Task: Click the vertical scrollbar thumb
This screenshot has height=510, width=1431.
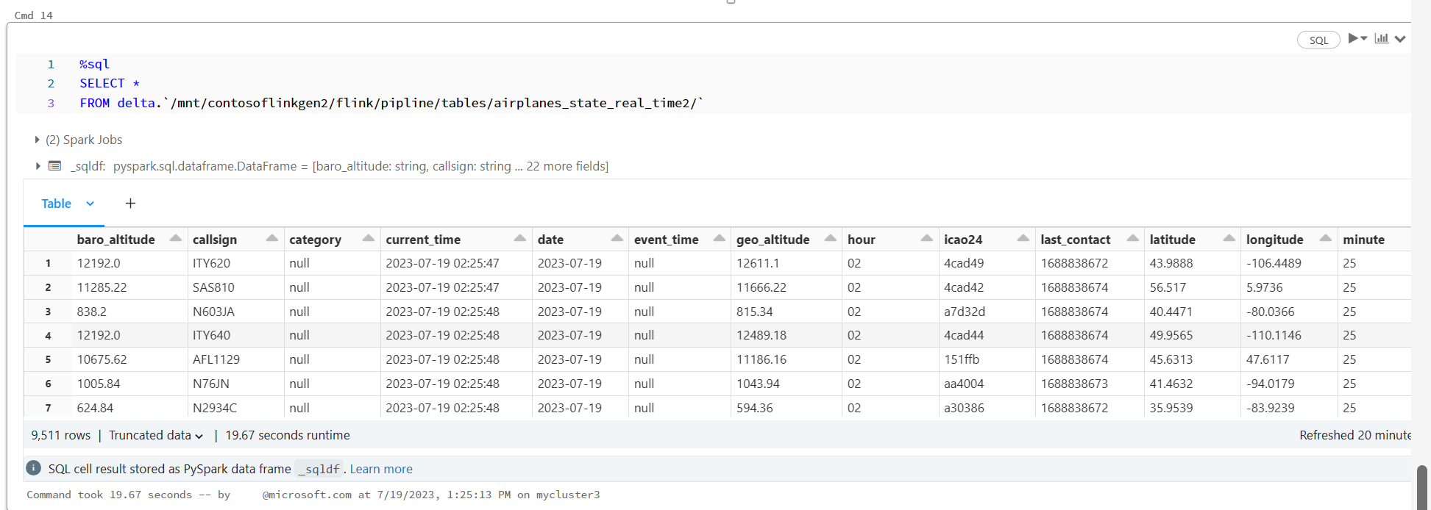Action: coord(1422,486)
